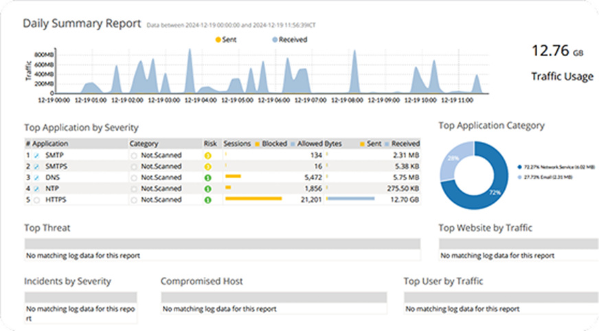
Task: Click the no-data message under Compromised Host
Action: pos(220,309)
